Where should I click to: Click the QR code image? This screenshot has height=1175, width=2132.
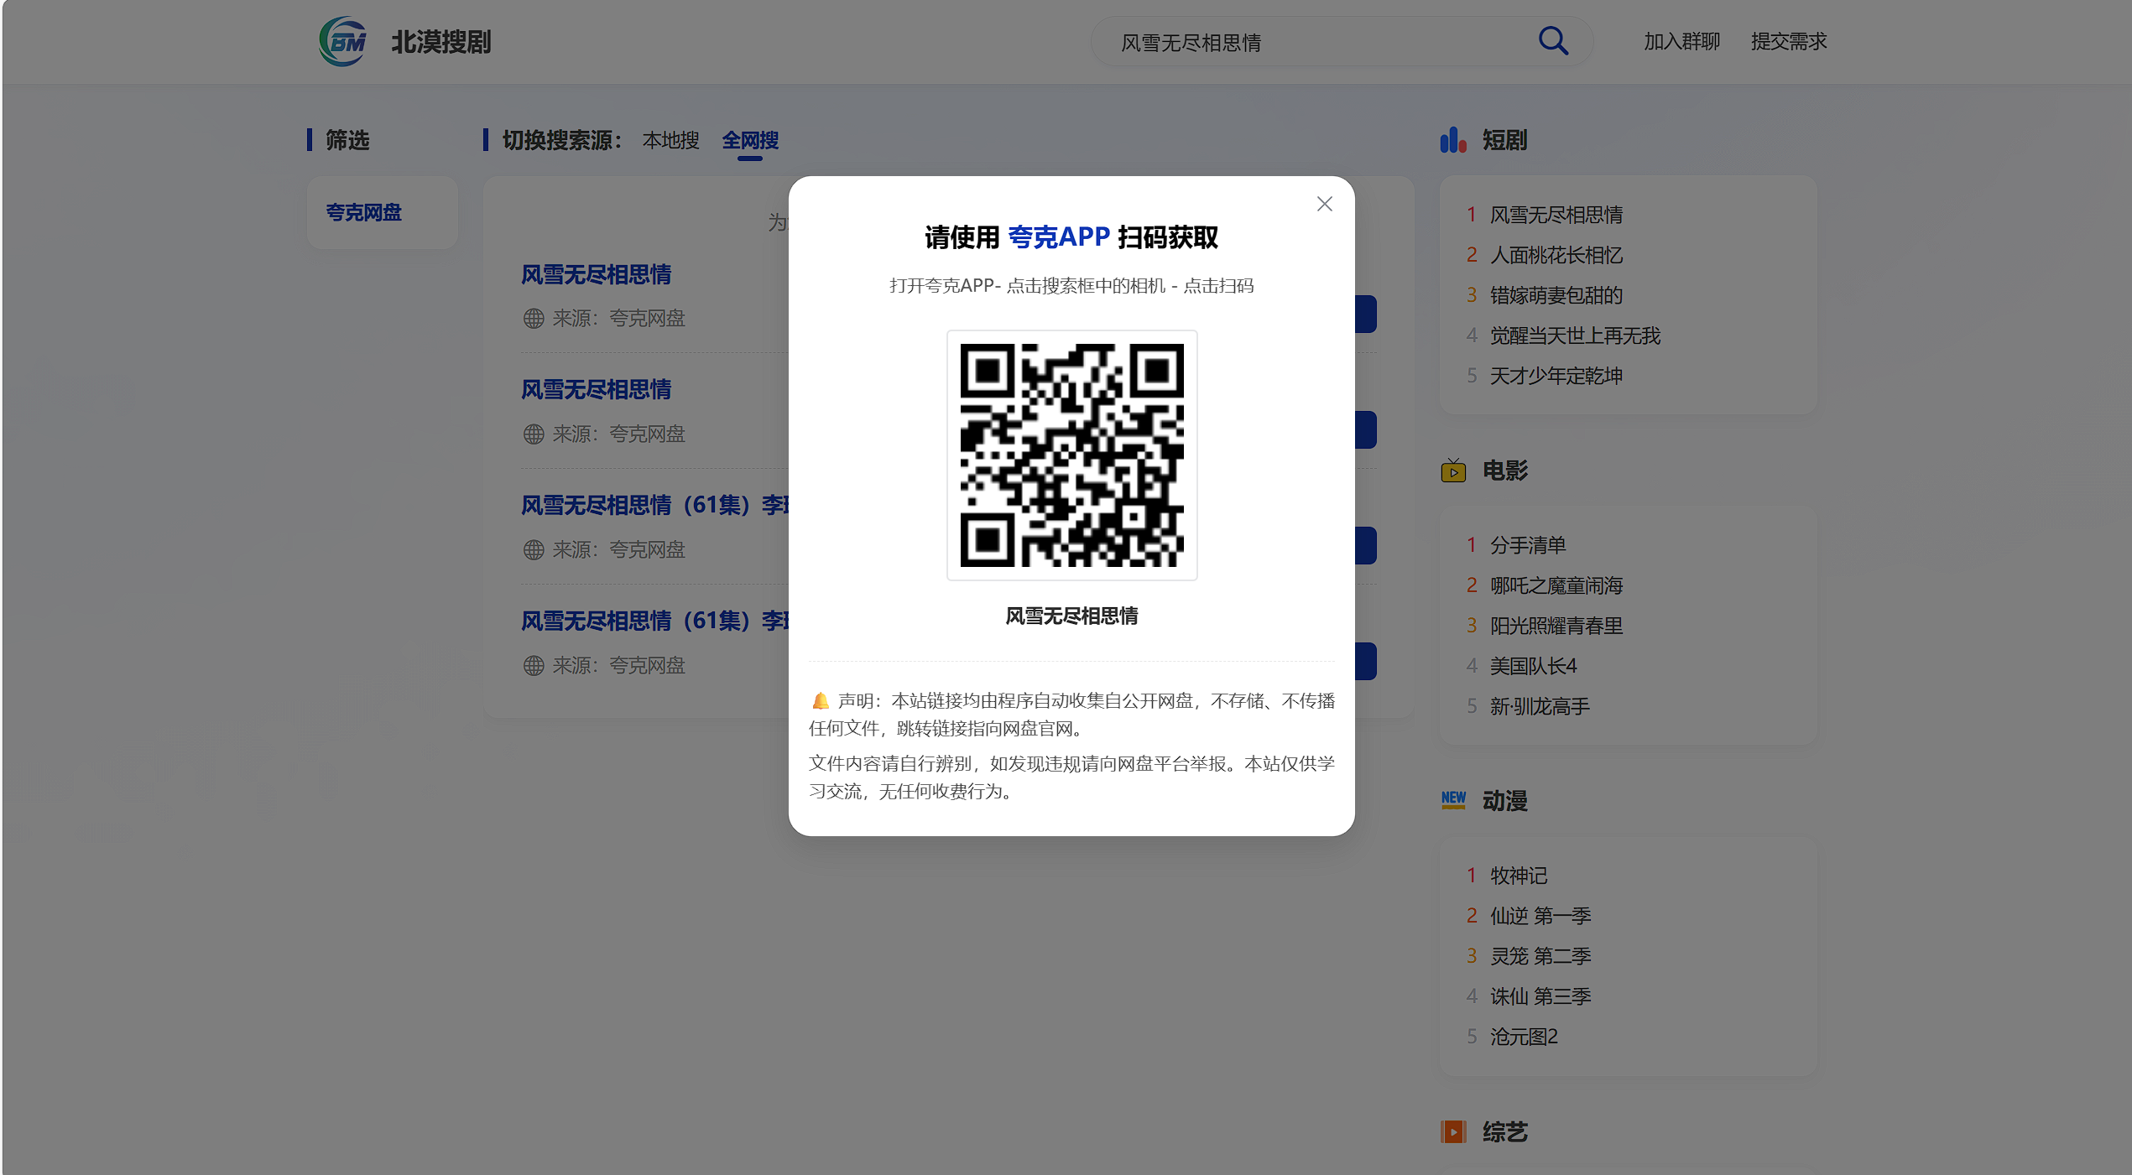point(1071,455)
